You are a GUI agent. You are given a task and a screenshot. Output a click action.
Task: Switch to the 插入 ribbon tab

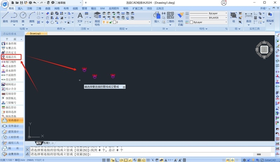pos(20,8)
